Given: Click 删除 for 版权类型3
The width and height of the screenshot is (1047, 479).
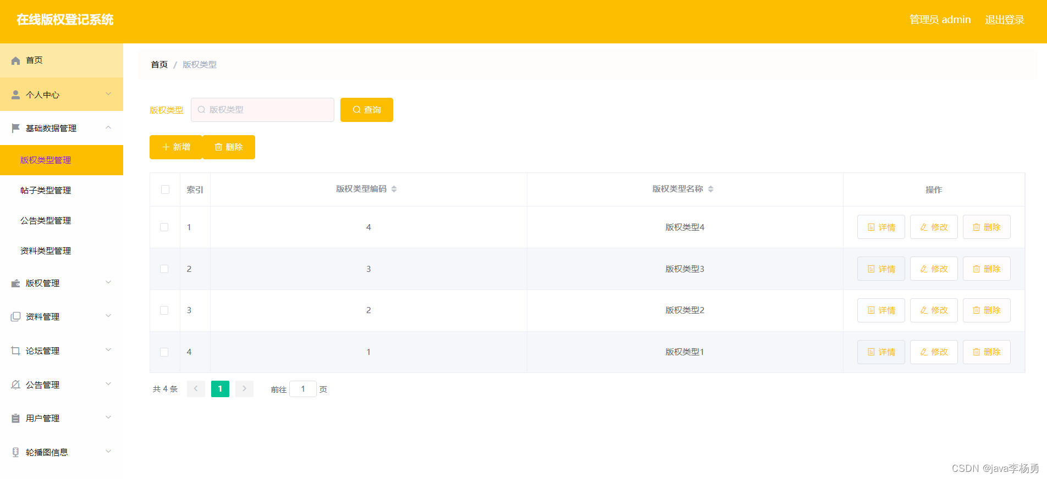Looking at the screenshot, I should (x=987, y=269).
